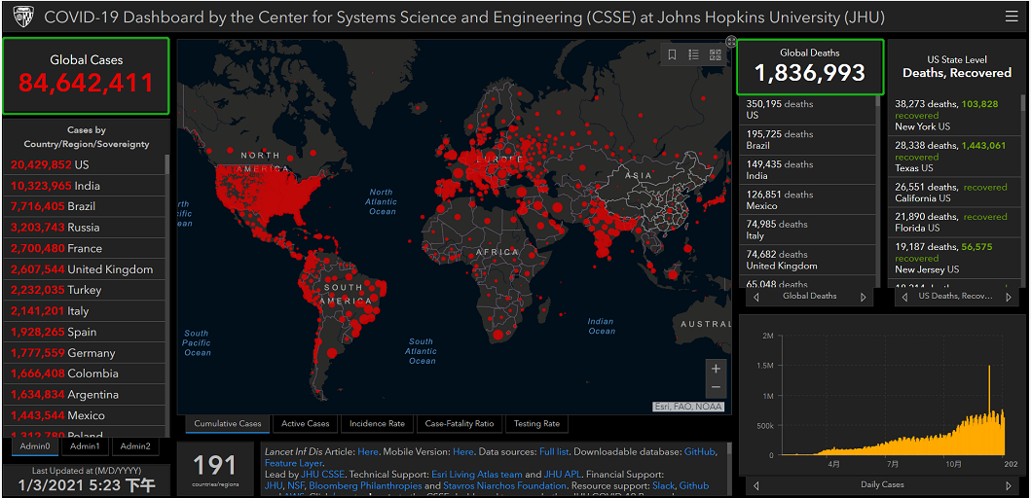The image size is (1031, 498).
Task: Select Germany in the cases list
Action: [x=84, y=353]
